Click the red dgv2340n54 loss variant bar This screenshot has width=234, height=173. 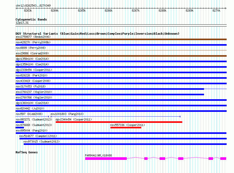coord(119,122)
